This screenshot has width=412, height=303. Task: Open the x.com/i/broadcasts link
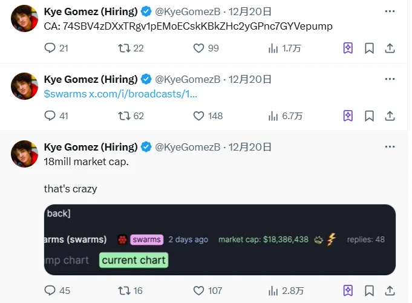pyautogui.click(x=143, y=94)
